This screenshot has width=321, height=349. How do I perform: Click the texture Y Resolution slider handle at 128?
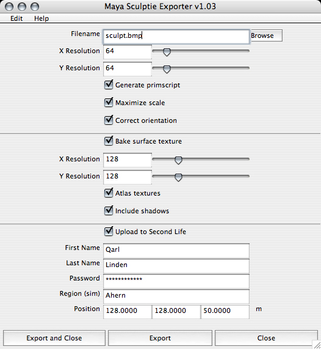click(178, 177)
